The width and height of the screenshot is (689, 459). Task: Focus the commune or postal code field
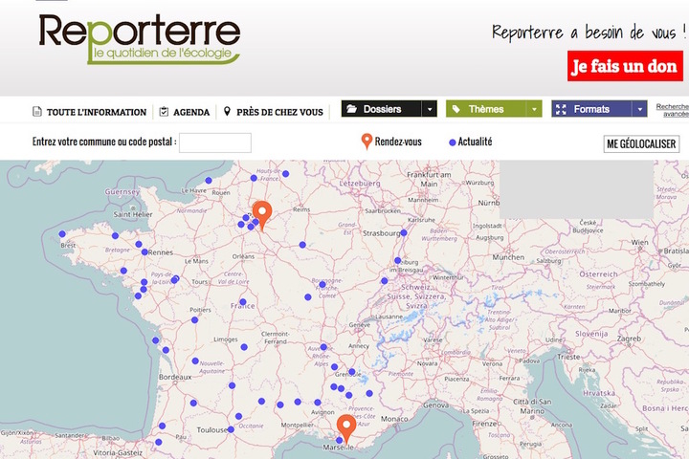(215, 142)
